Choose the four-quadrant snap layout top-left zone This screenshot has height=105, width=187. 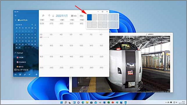click(100, 23)
